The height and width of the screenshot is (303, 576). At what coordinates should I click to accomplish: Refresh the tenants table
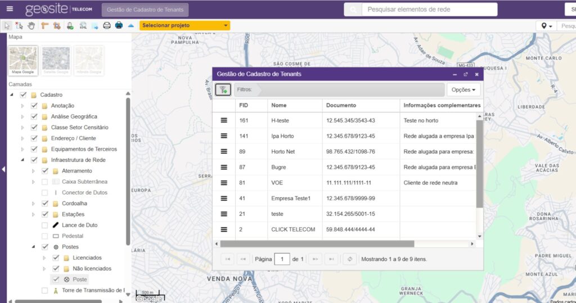click(x=349, y=259)
